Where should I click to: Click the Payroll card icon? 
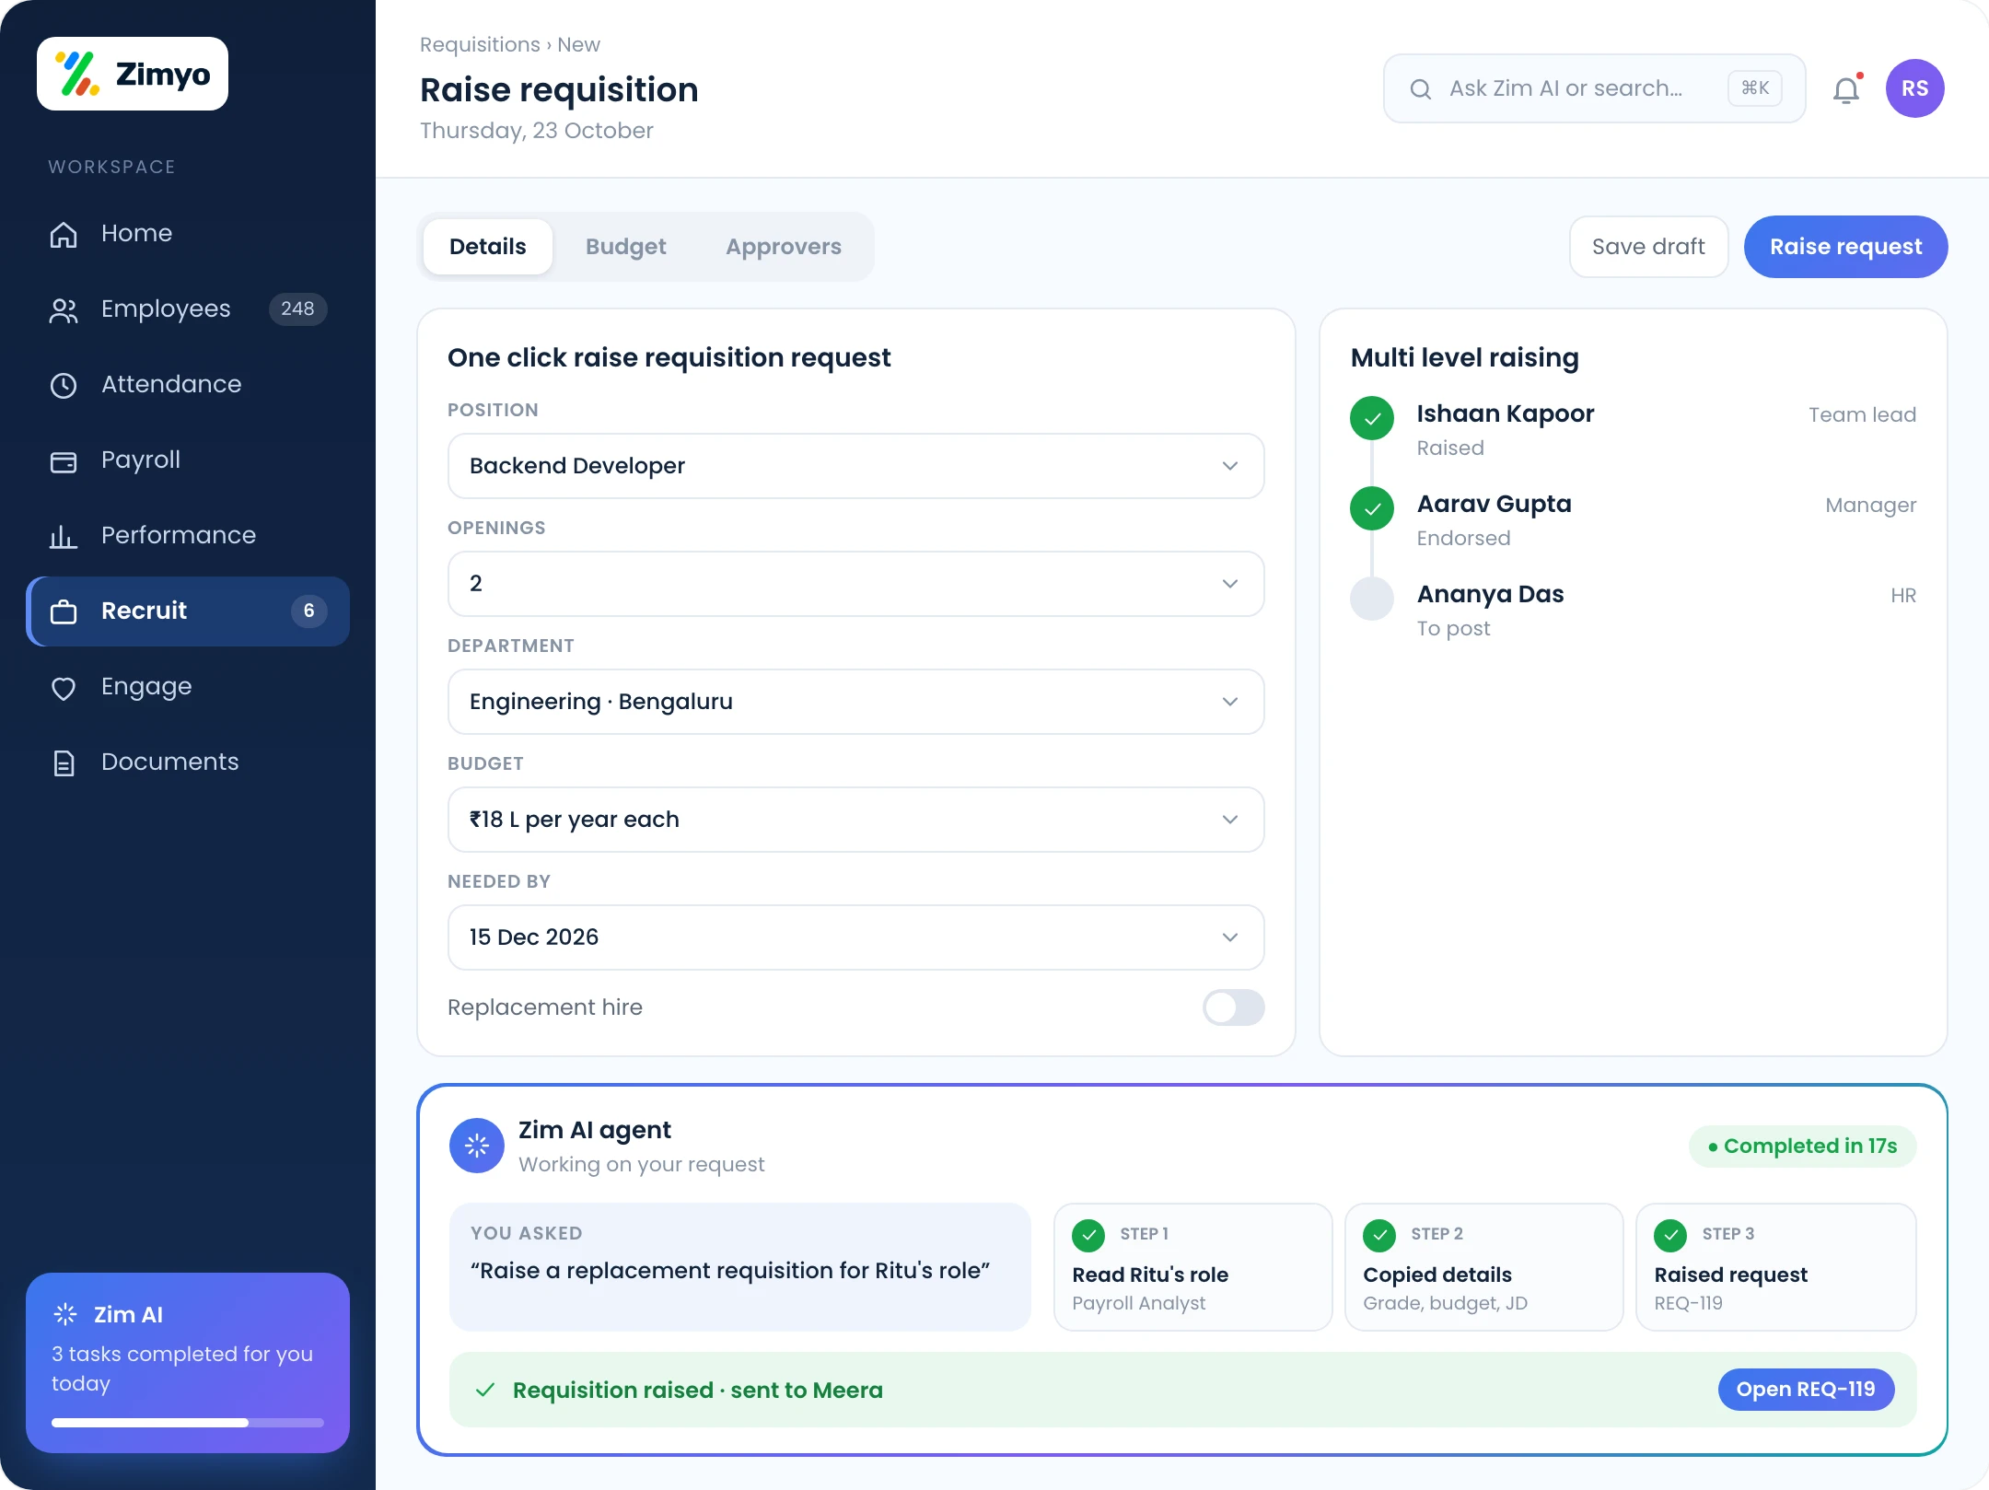pos(64,461)
